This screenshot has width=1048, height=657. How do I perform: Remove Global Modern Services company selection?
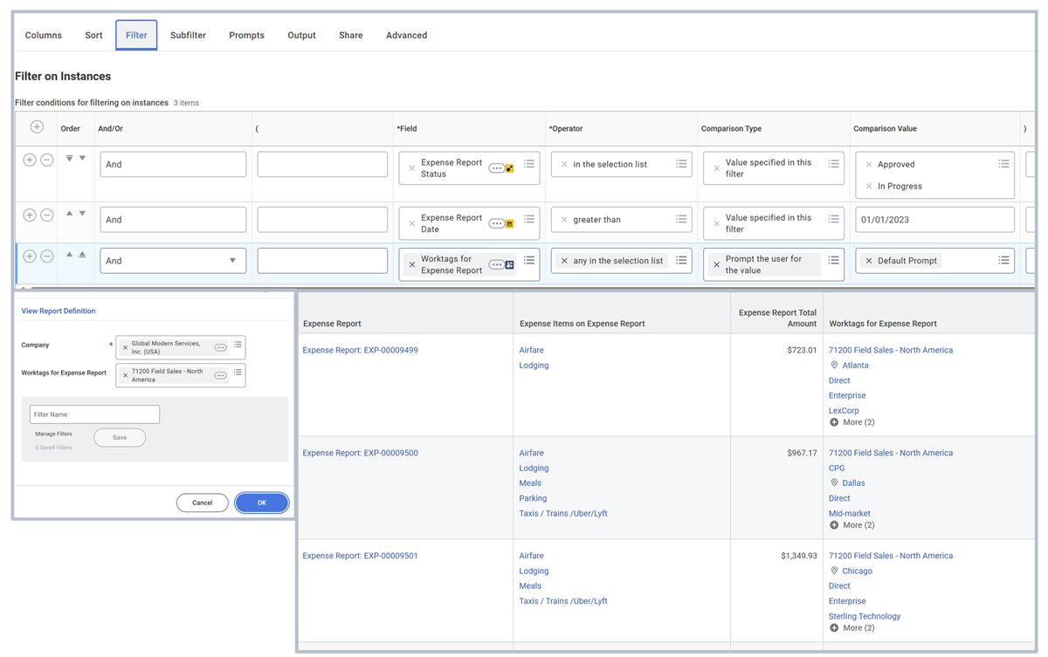[125, 348]
